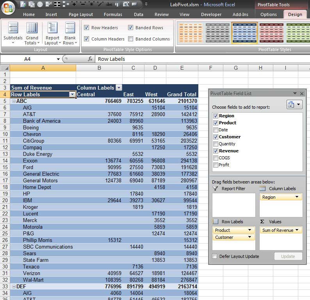
Task: Check the Profit field checkbox
Action: (x=216, y=165)
